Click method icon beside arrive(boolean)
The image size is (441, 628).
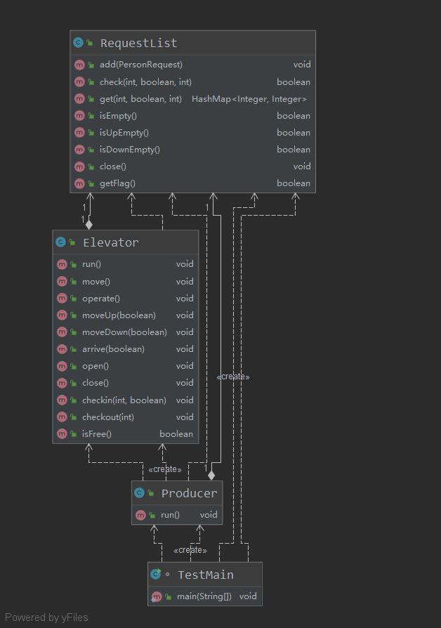click(x=62, y=349)
